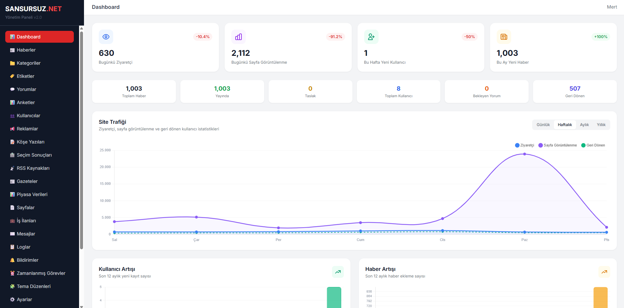The width and height of the screenshot is (624, 308).
Task: Click the orange bar in Haber Artışı chart
Action: point(600,297)
